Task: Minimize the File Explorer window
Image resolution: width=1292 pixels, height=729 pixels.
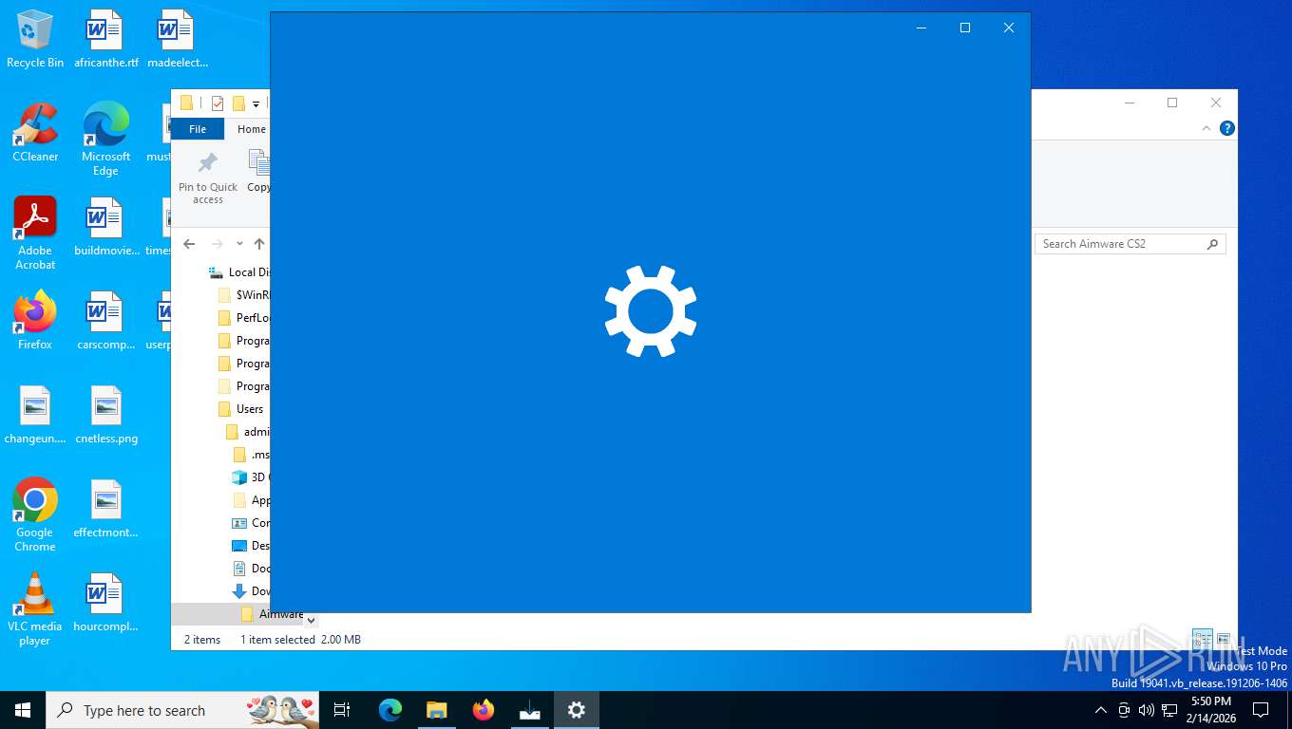Action: point(1130,103)
